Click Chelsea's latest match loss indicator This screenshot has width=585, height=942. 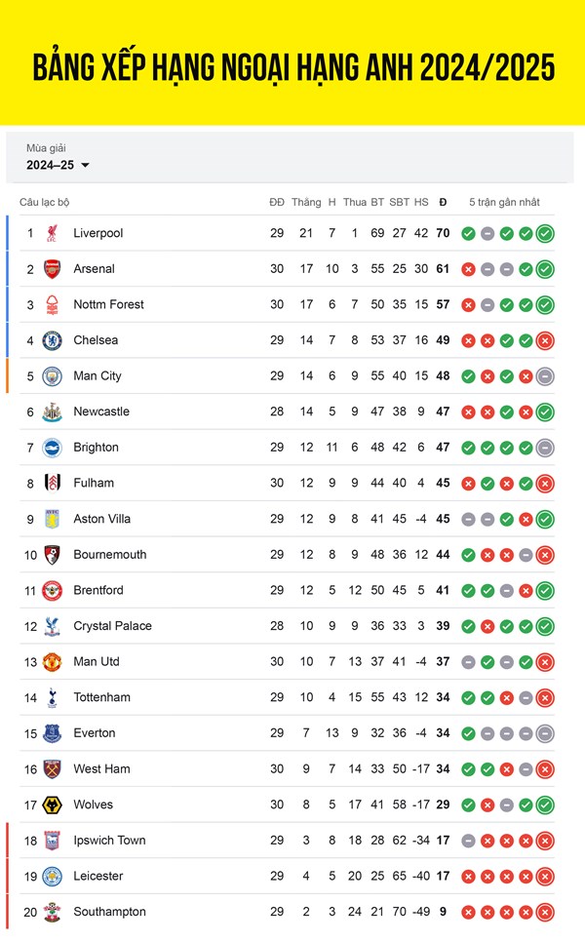click(x=545, y=340)
